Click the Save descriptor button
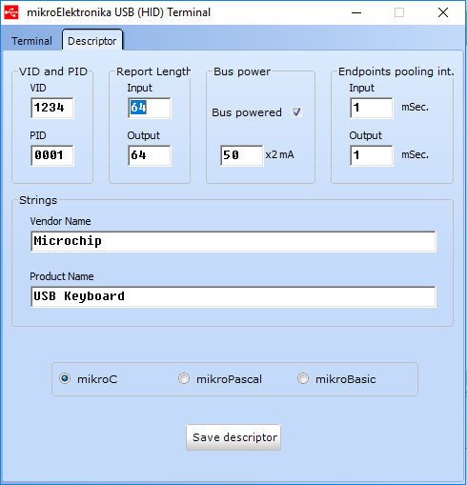The height and width of the screenshot is (485, 467). click(233, 437)
